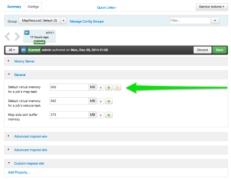231x179 pixels.
Task: Click the lock icon for reduce-task memory
Action: [x=101, y=101]
